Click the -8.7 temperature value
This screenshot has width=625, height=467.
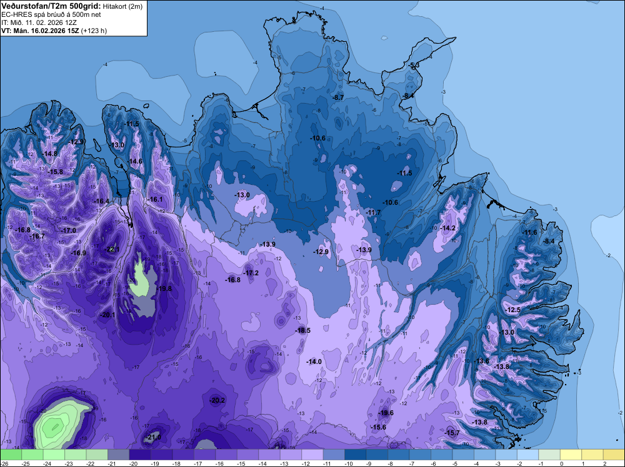click(338, 97)
